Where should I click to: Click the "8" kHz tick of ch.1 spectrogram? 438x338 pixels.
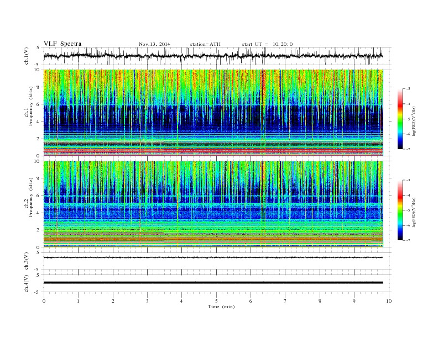pos(38,87)
